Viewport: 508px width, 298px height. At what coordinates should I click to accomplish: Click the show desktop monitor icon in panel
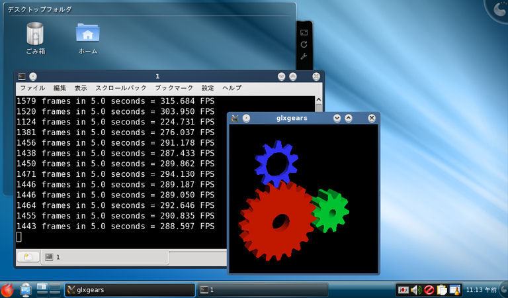point(26,290)
